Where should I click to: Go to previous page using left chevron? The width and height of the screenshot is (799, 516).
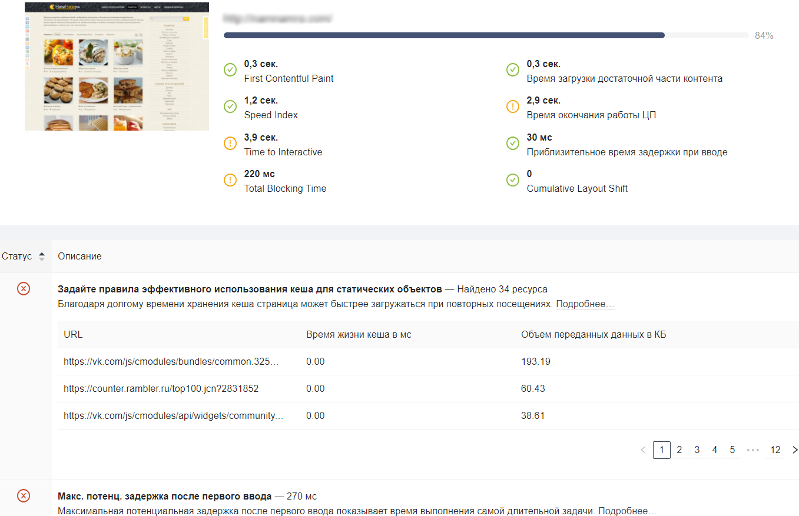tap(643, 450)
